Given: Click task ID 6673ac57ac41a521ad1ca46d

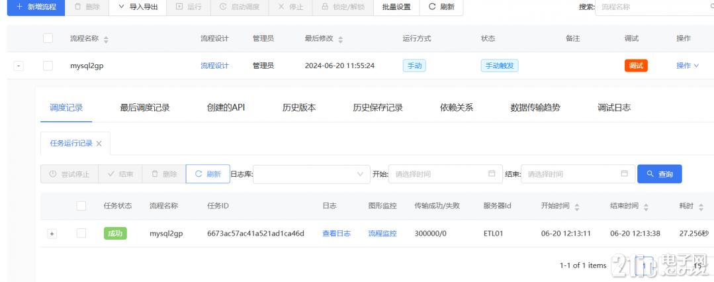Looking at the screenshot, I should [x=255, y=233].
